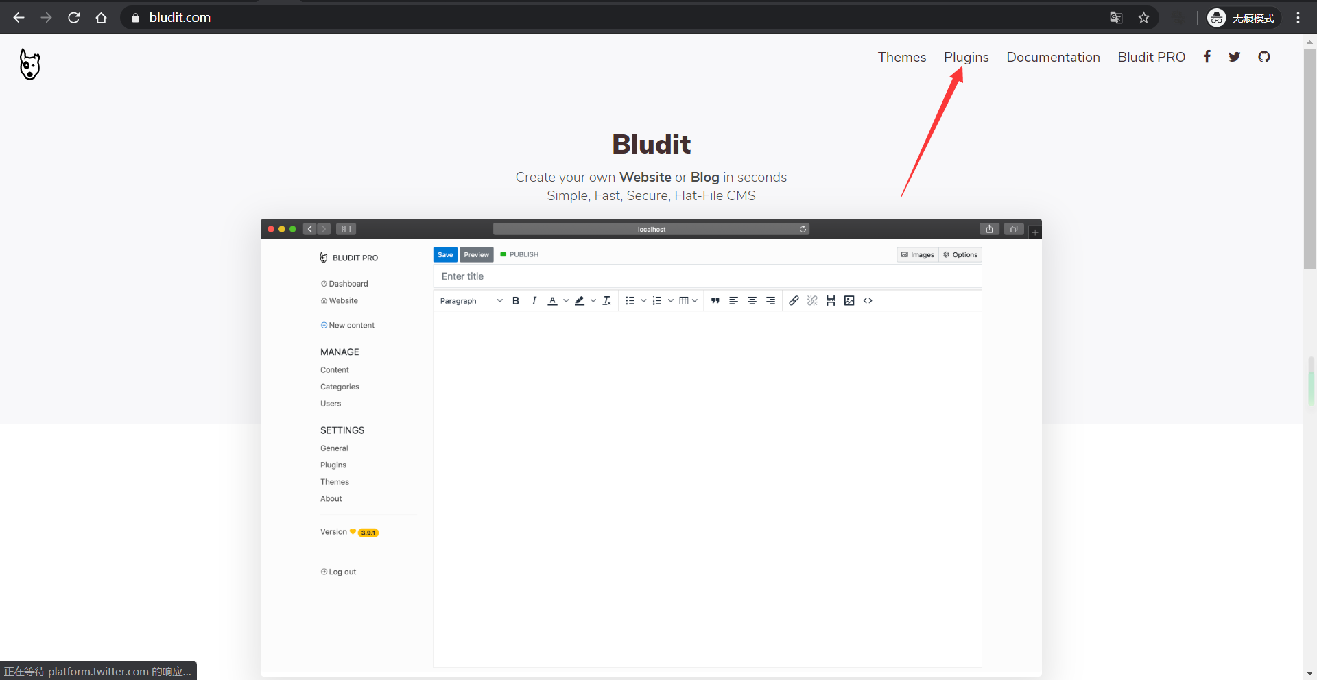Open the Themes menu item
Image resolution: width=1317 pixels, height=680 pixels.
pos(902,57)
